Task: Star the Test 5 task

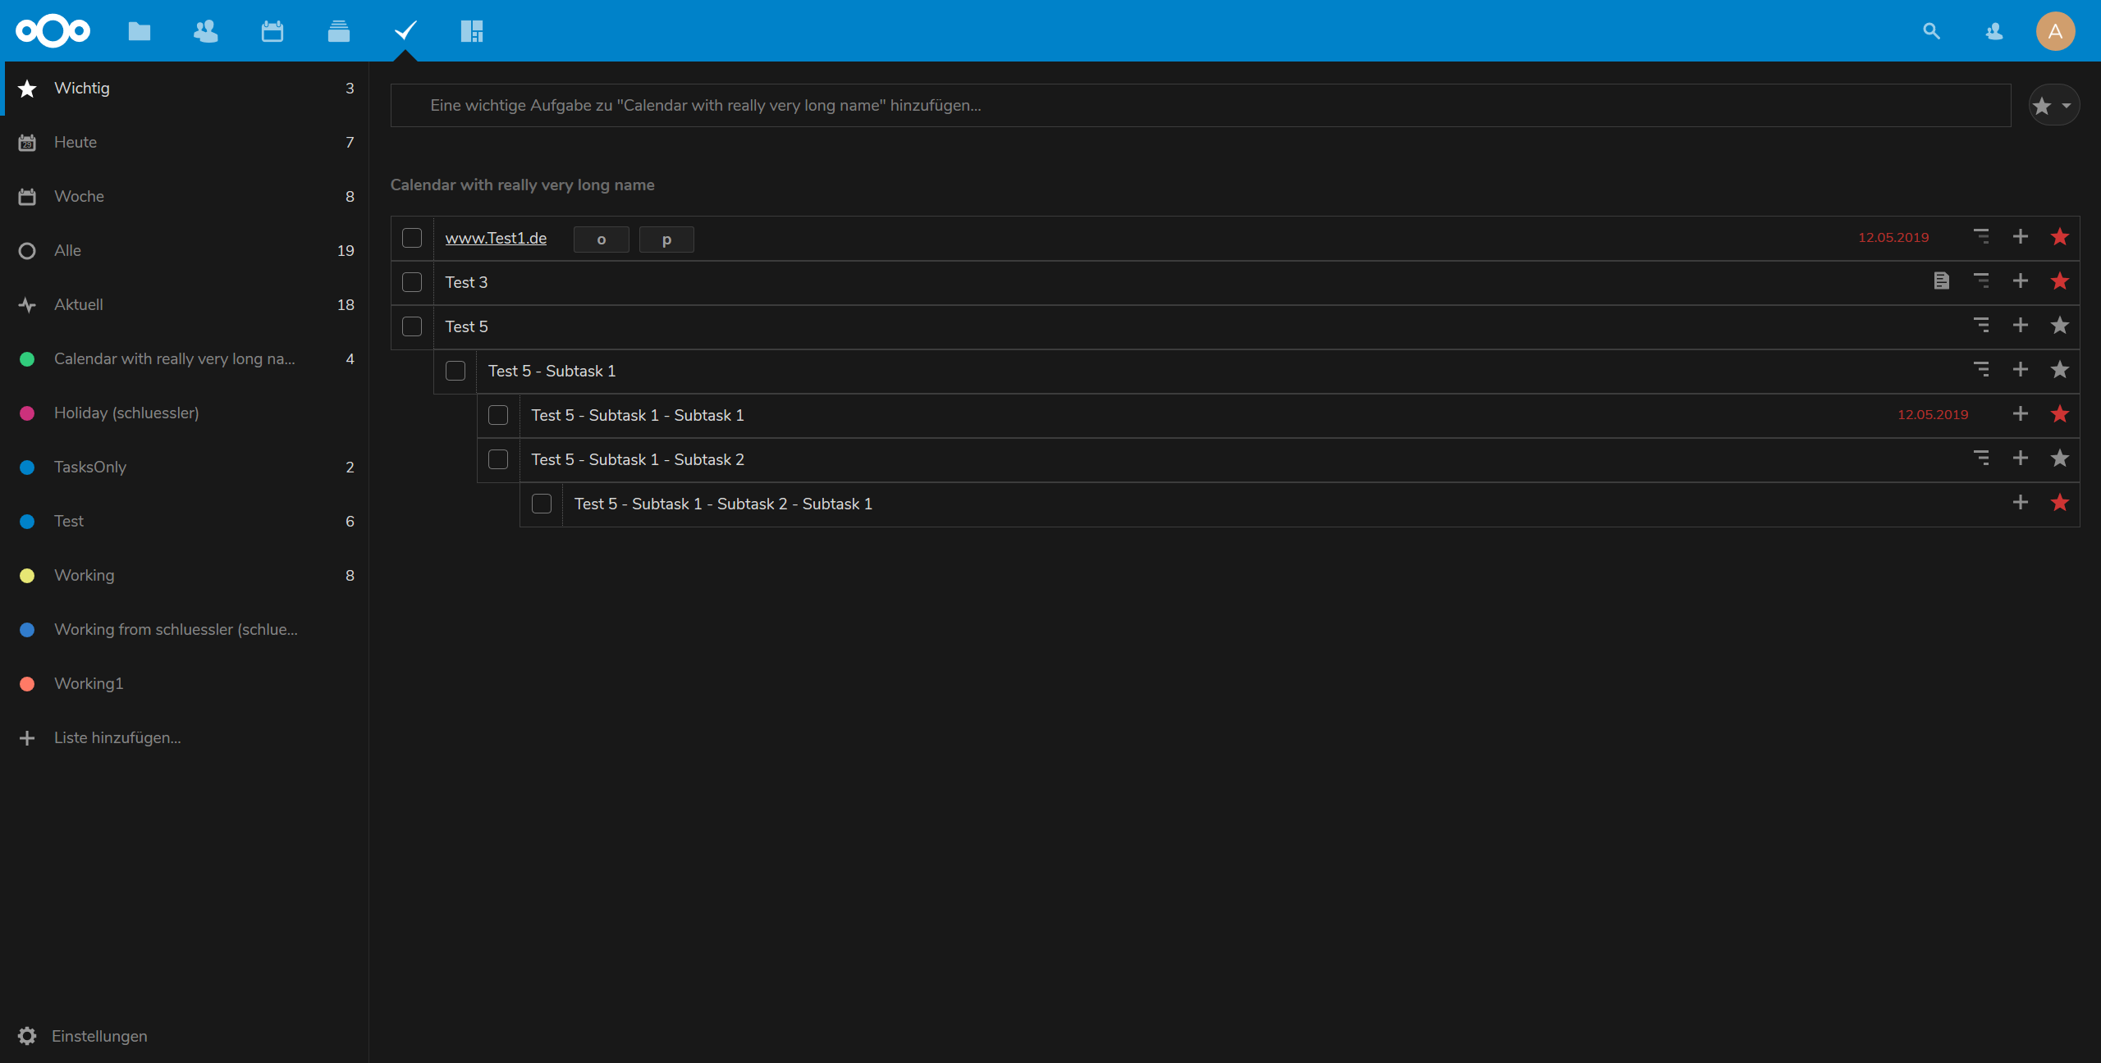Action: point(2060,326)
